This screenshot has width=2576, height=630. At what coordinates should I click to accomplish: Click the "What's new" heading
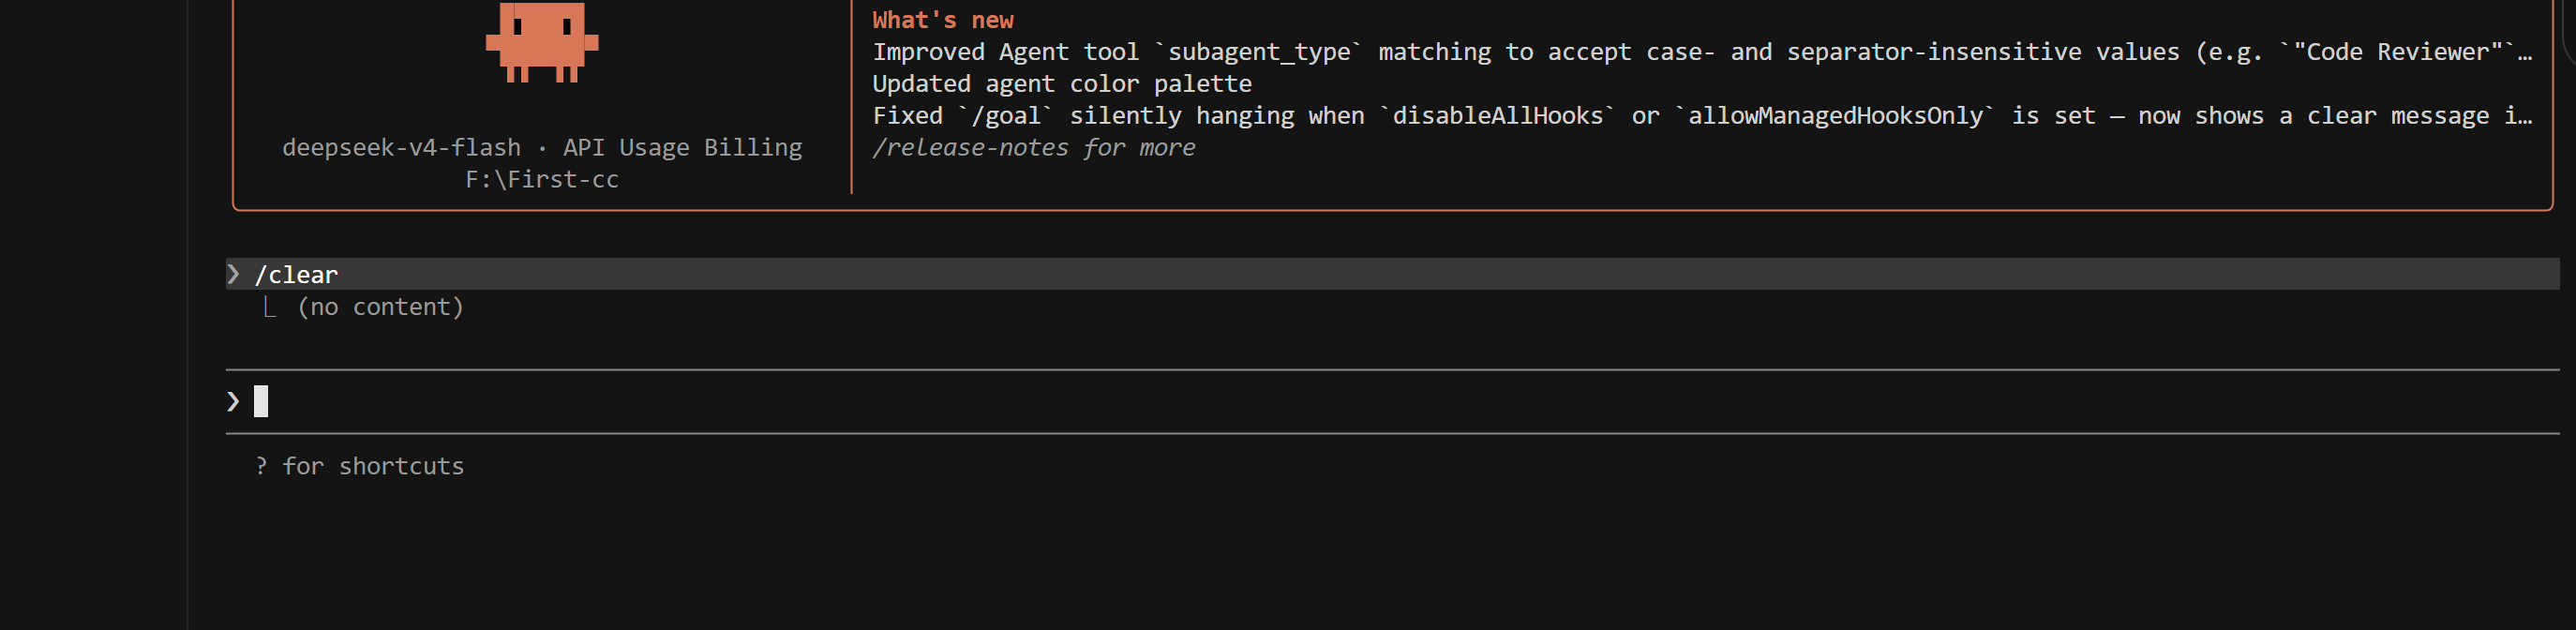click(x=943, y=20)
